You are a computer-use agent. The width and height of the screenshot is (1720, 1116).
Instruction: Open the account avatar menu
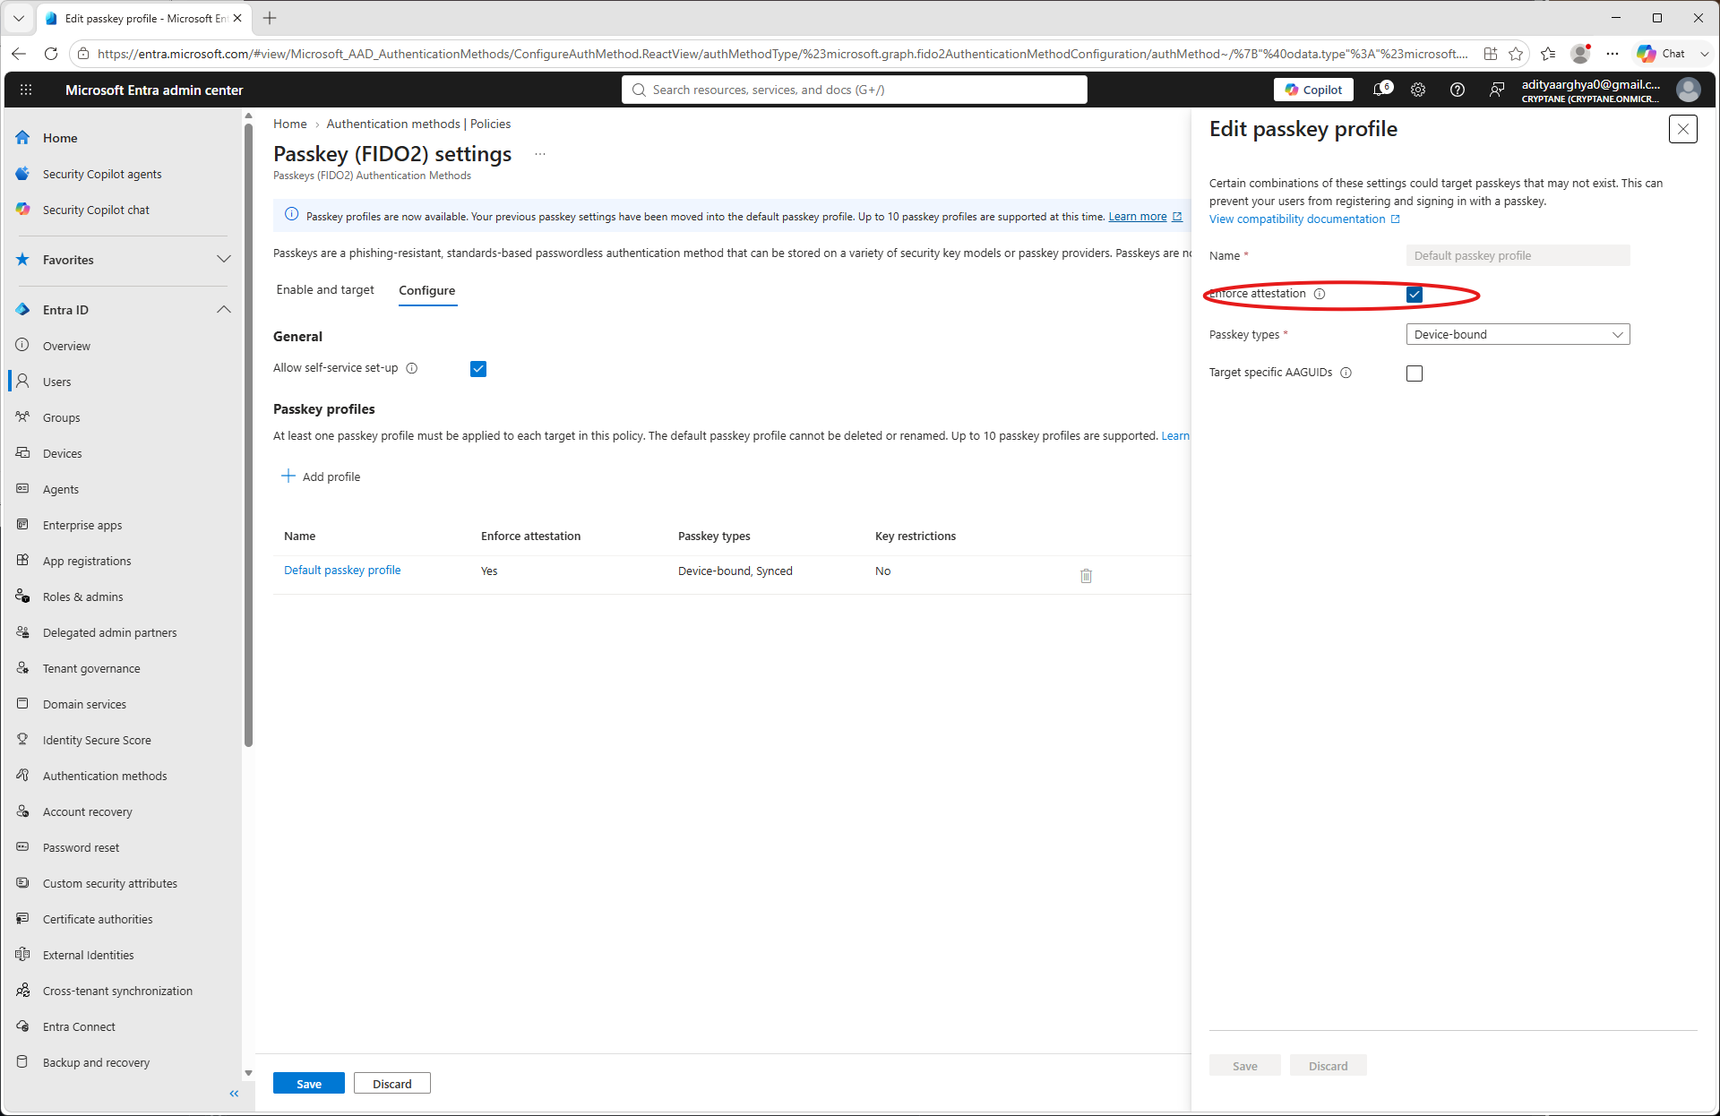[1689, 90]
